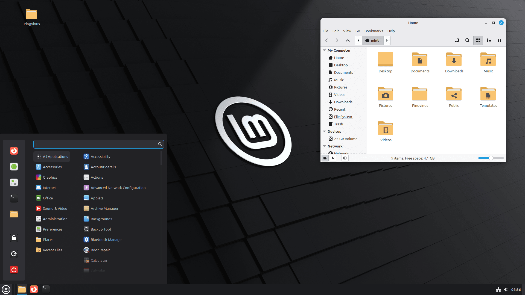Launch Firefox from the menu sidebar

pos(14,151)
